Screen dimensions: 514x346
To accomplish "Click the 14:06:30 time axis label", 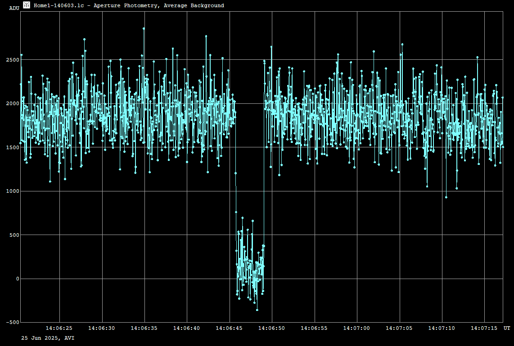I will 101,328.
